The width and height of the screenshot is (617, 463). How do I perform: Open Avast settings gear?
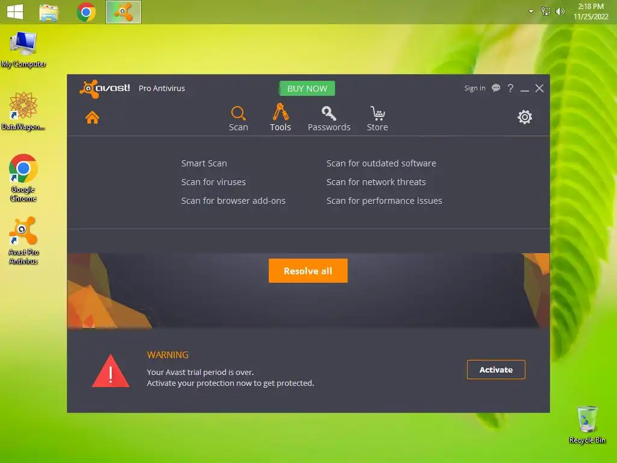(525, 117)
